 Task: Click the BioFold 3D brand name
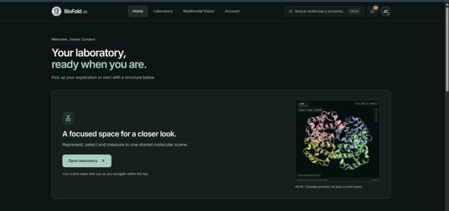[76, 12]
